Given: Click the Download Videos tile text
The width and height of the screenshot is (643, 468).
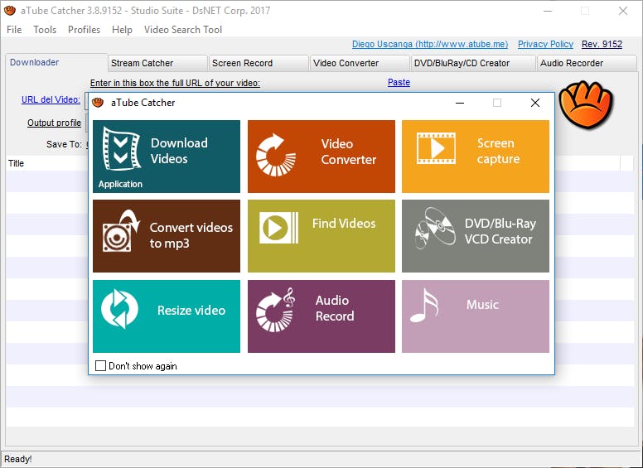Looking at the screenshot, I should (x=179, y=151).
